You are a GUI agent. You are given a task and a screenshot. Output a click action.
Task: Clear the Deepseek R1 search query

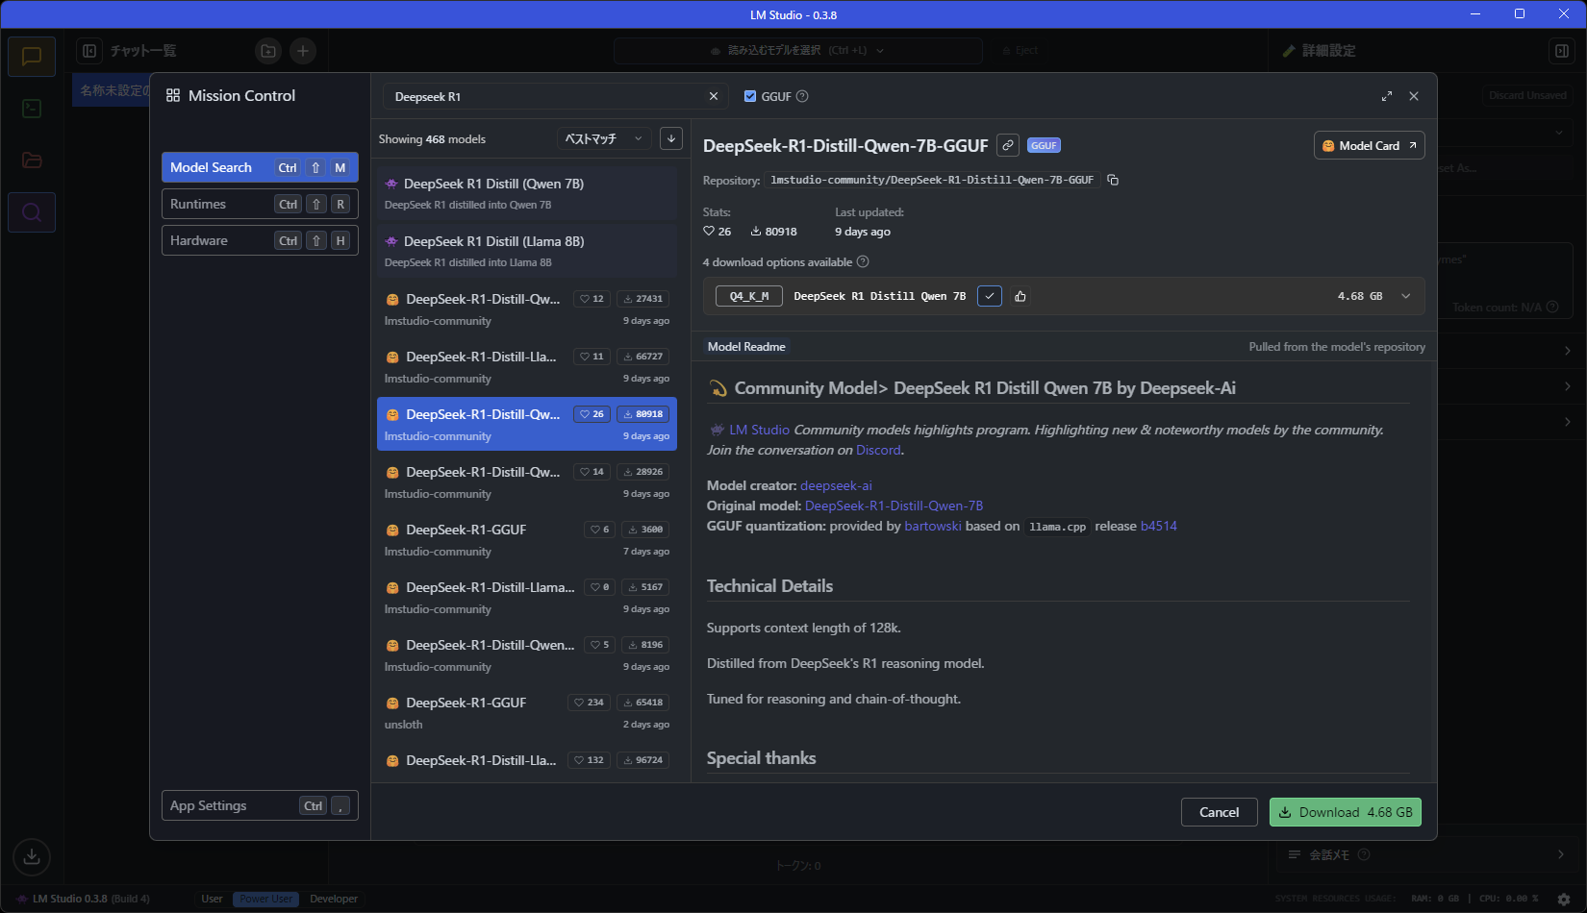point(714,96)
